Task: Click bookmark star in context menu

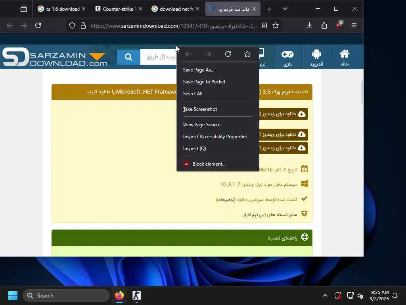Action: (247, 54)
